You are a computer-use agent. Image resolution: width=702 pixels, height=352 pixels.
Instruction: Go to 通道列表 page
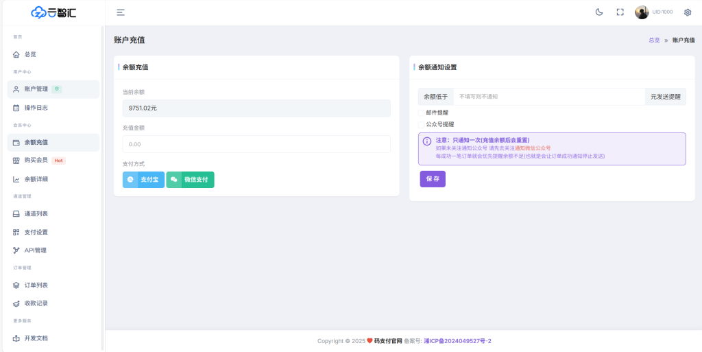[x=53, y=213]
